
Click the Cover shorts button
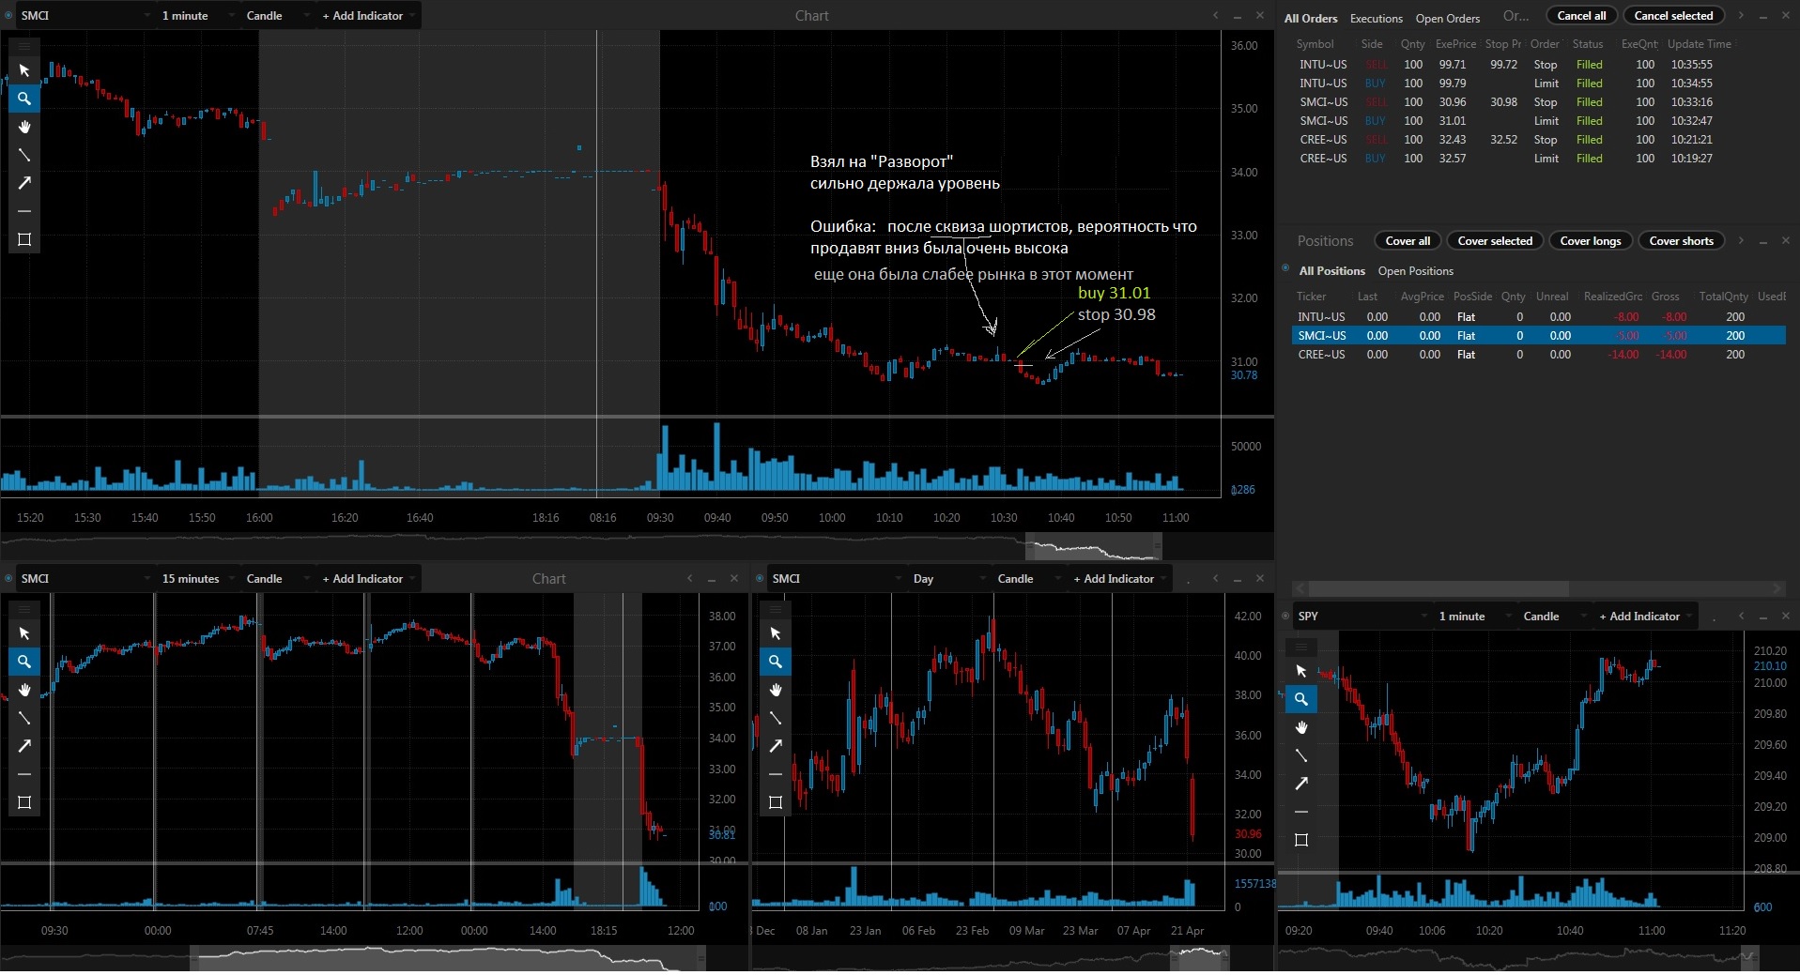tap(1681, 240)
